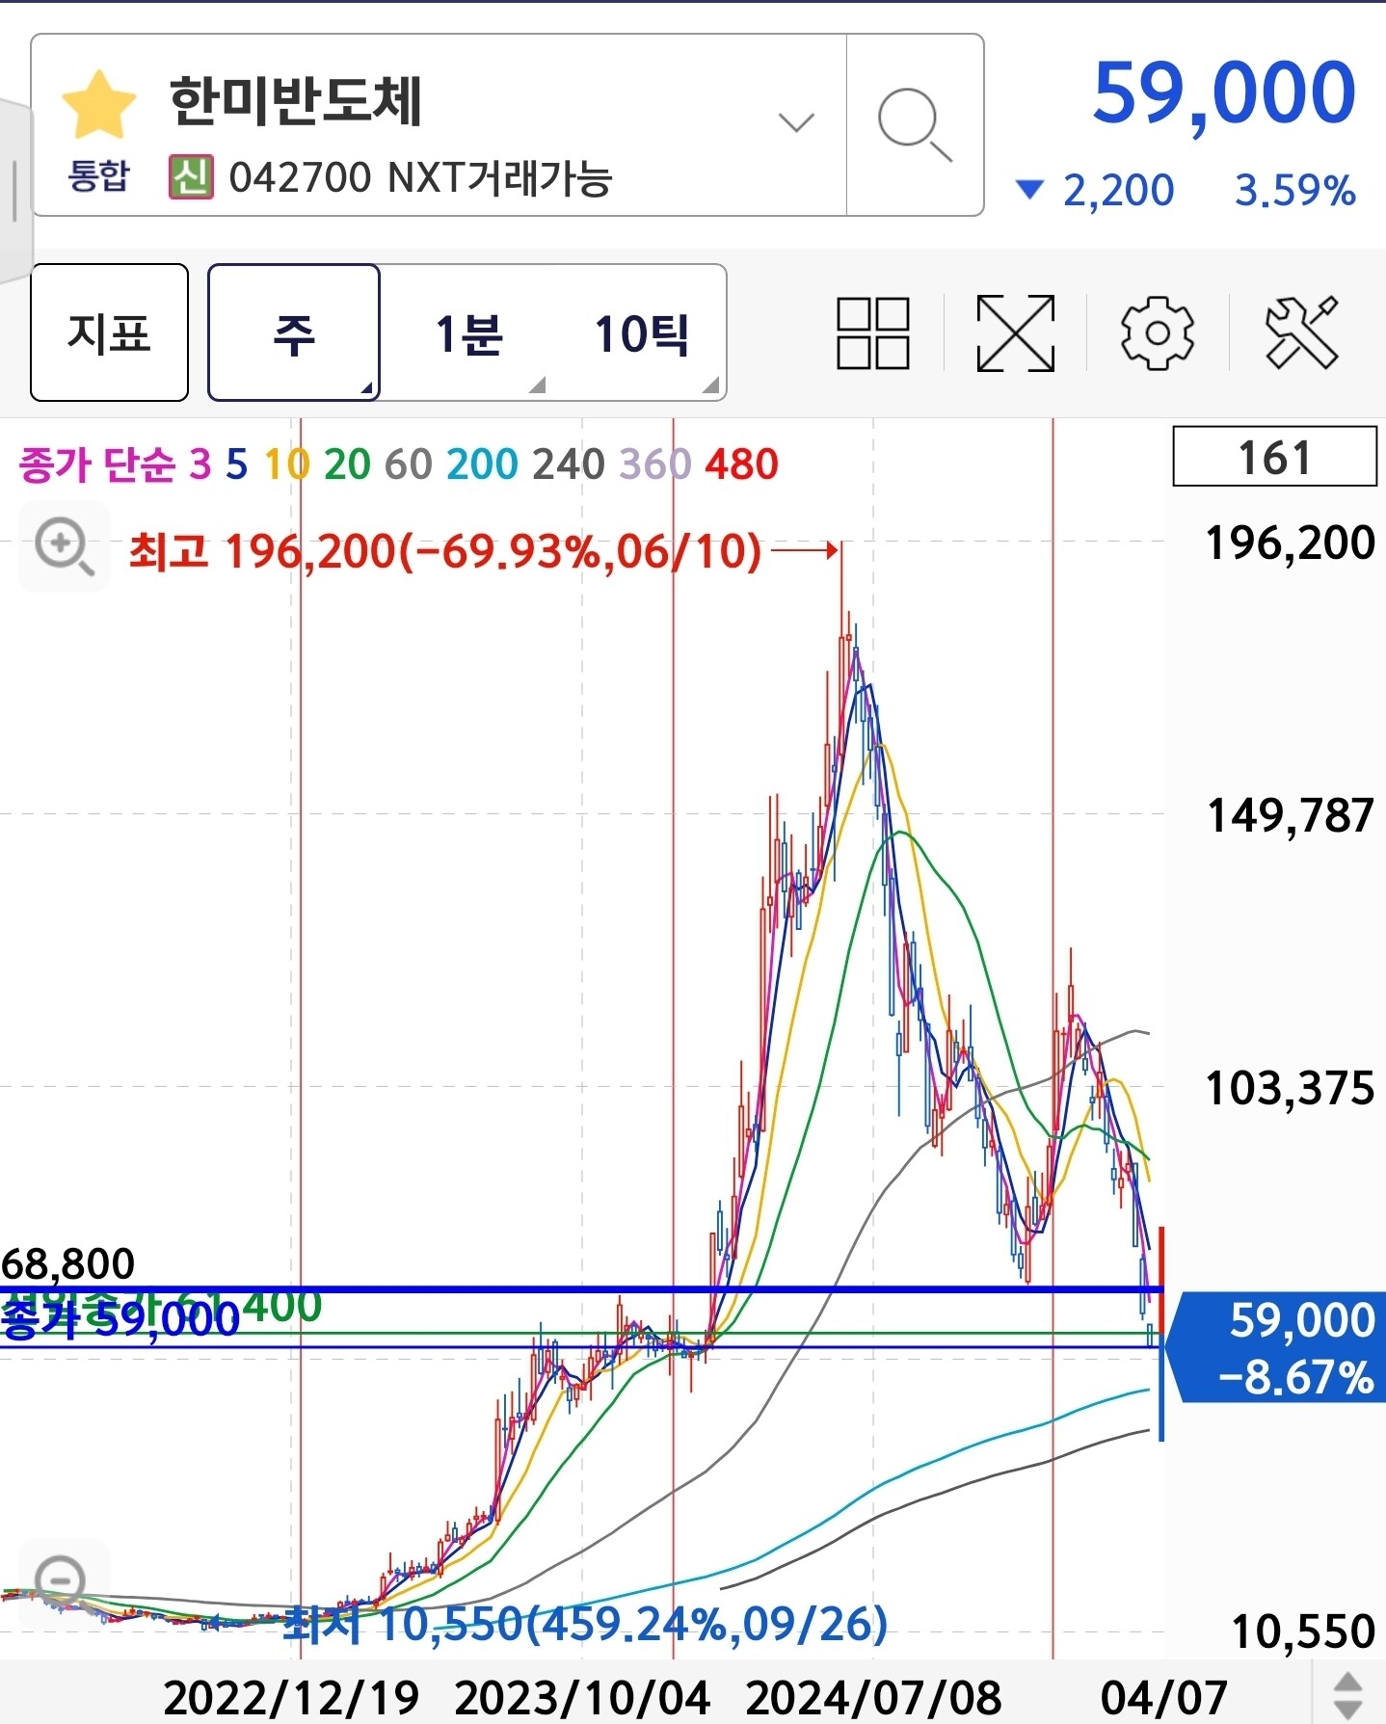Screen dimensions: 1386x1724
Task: Click the blue 59,000 -8.67% price tag
Action: pos(1276,1347)
